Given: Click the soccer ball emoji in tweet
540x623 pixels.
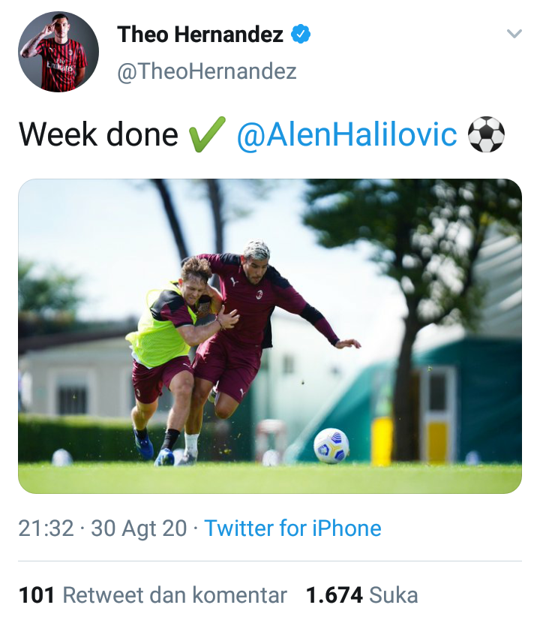Looking at the screenshot, I should (485, 135).
